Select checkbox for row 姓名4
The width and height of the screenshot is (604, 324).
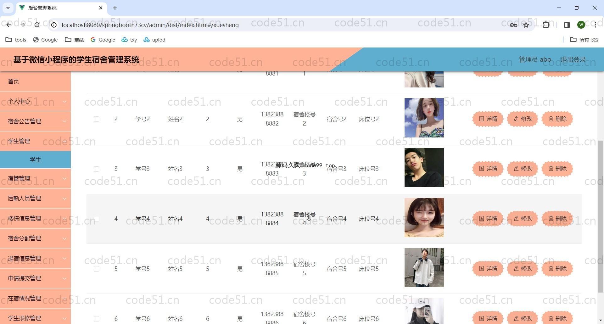[x=96, y=219]
